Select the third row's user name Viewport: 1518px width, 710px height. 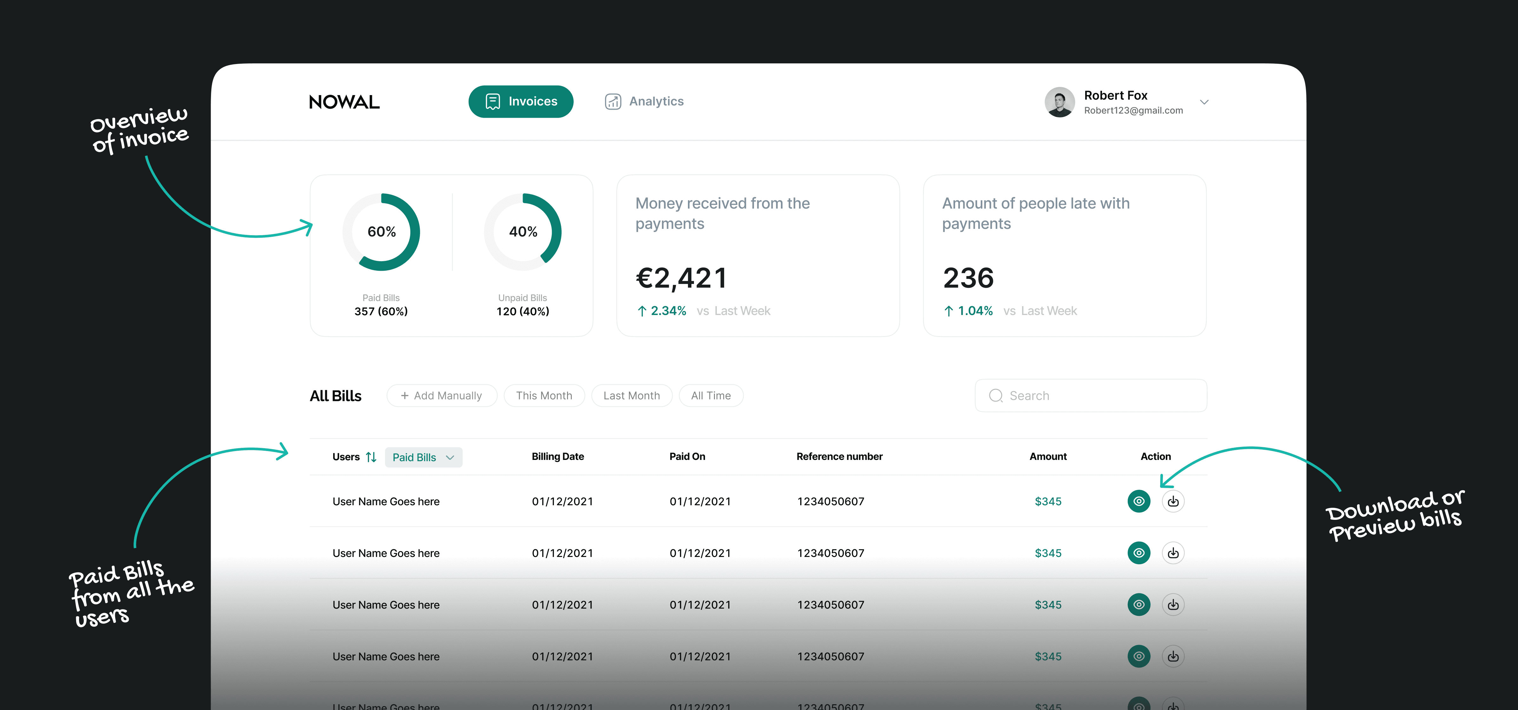coord(386,605)
